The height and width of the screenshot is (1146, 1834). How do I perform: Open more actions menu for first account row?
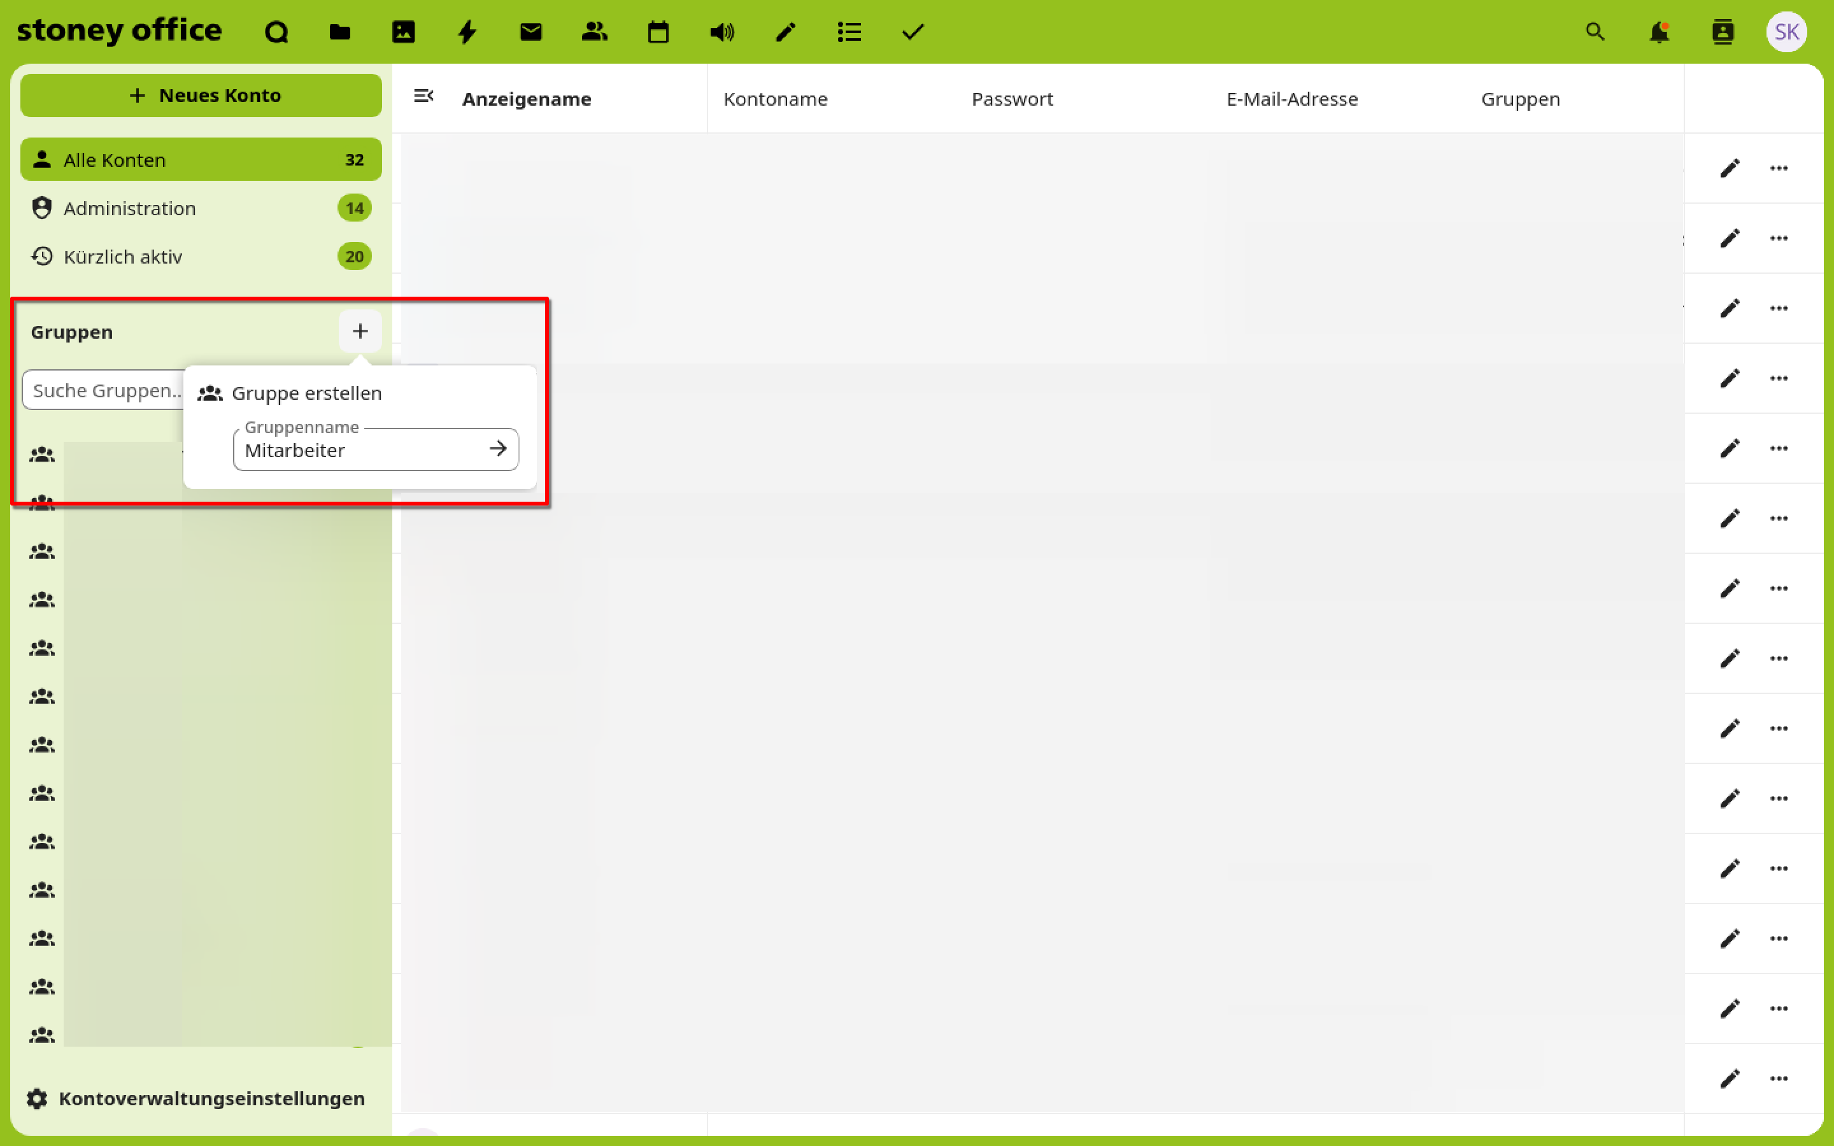point(1779,168)
